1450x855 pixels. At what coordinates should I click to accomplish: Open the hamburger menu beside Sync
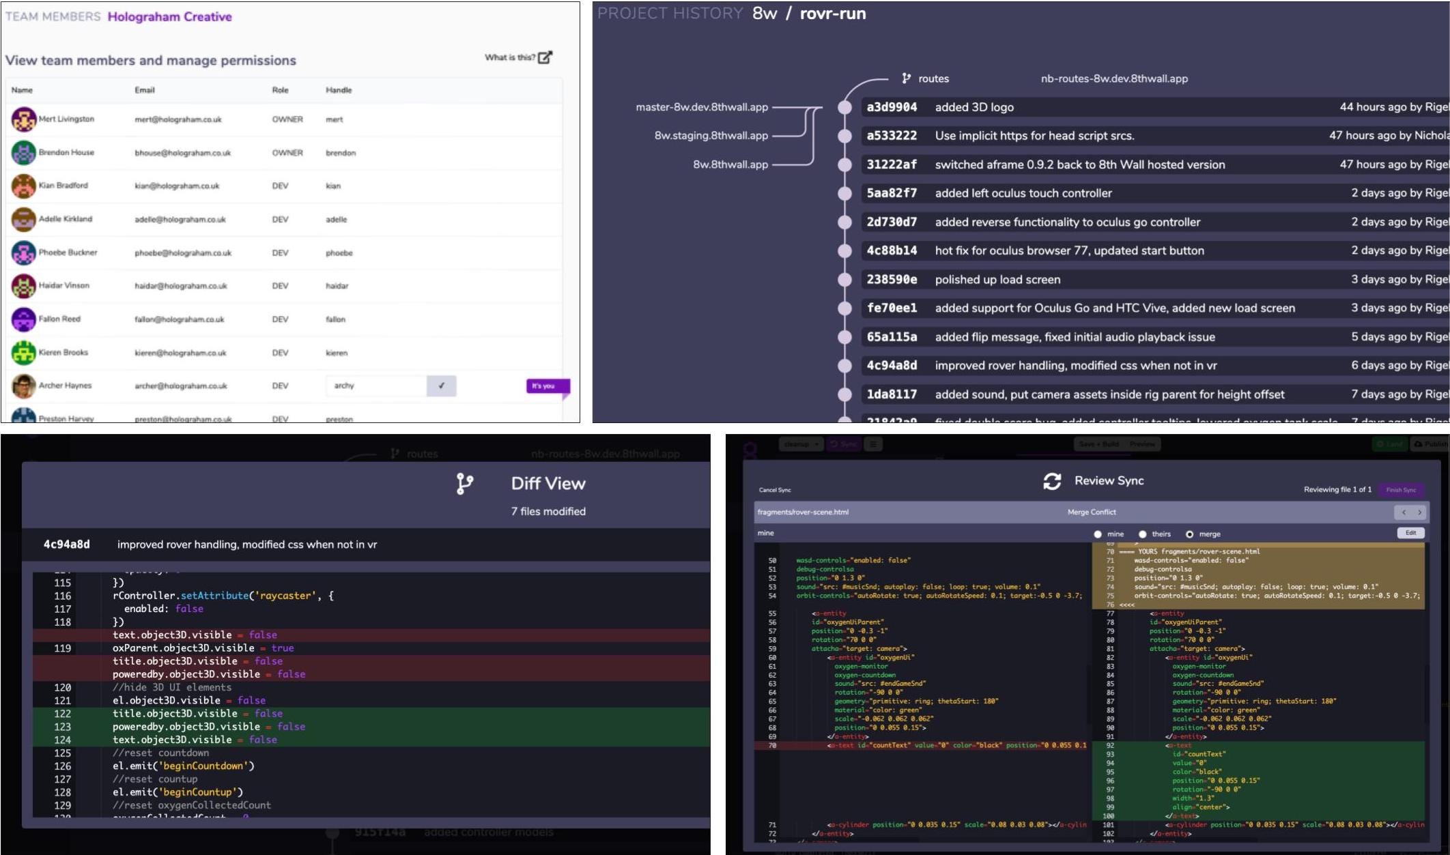tap(872, 444)
